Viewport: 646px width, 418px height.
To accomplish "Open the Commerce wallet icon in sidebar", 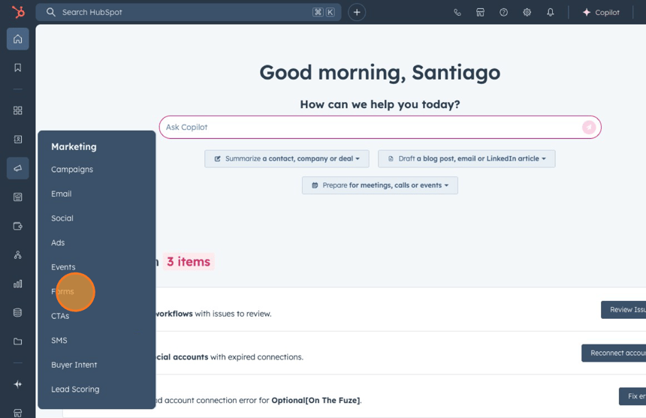I will [18, 226].
